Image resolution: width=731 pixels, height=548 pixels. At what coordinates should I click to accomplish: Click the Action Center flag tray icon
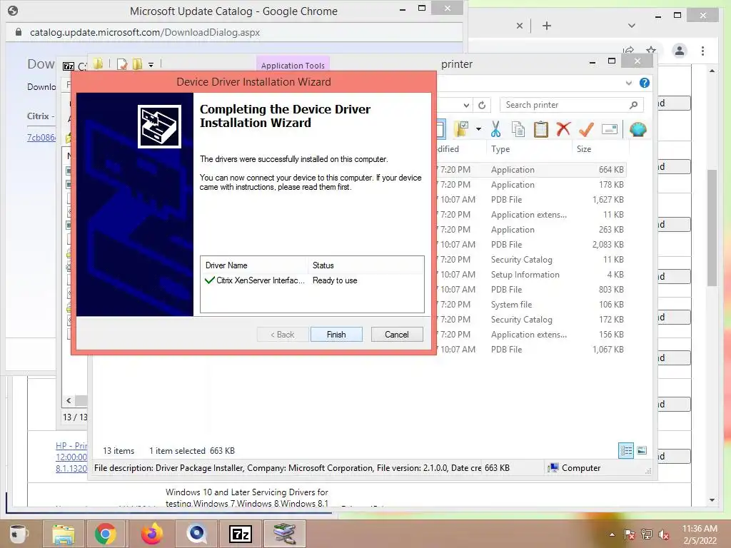tap(629, 534)
